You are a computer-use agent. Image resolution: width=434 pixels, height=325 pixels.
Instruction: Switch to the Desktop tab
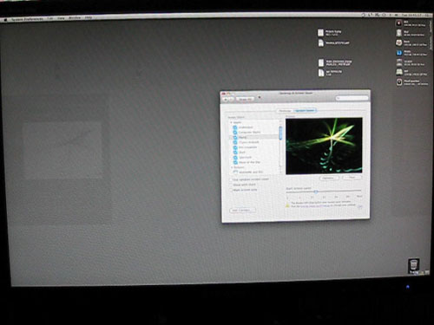click(x=285, y=111)
